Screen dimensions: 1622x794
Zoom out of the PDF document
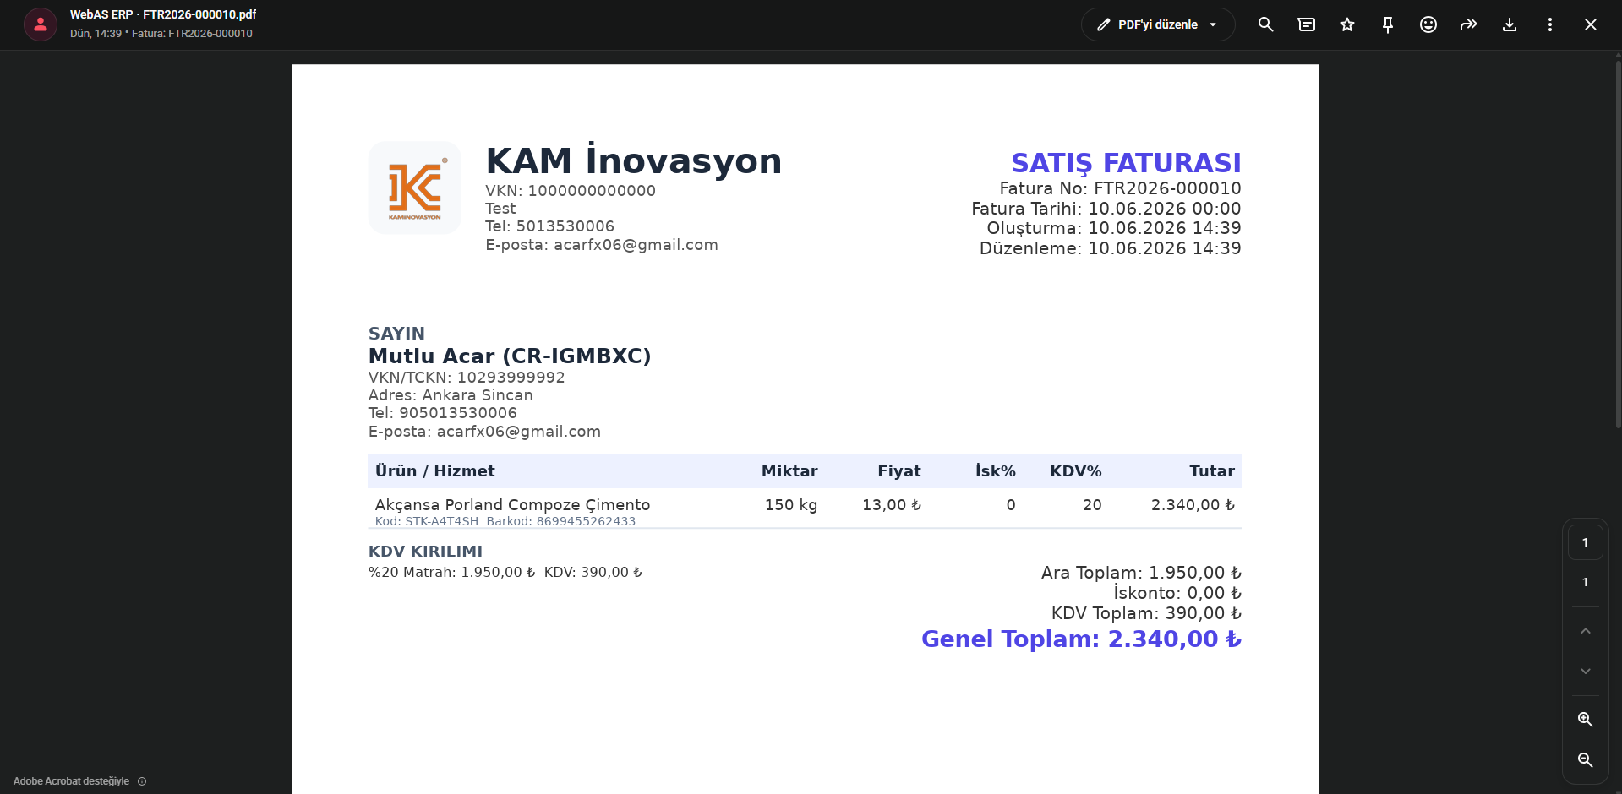[1585, 760]
